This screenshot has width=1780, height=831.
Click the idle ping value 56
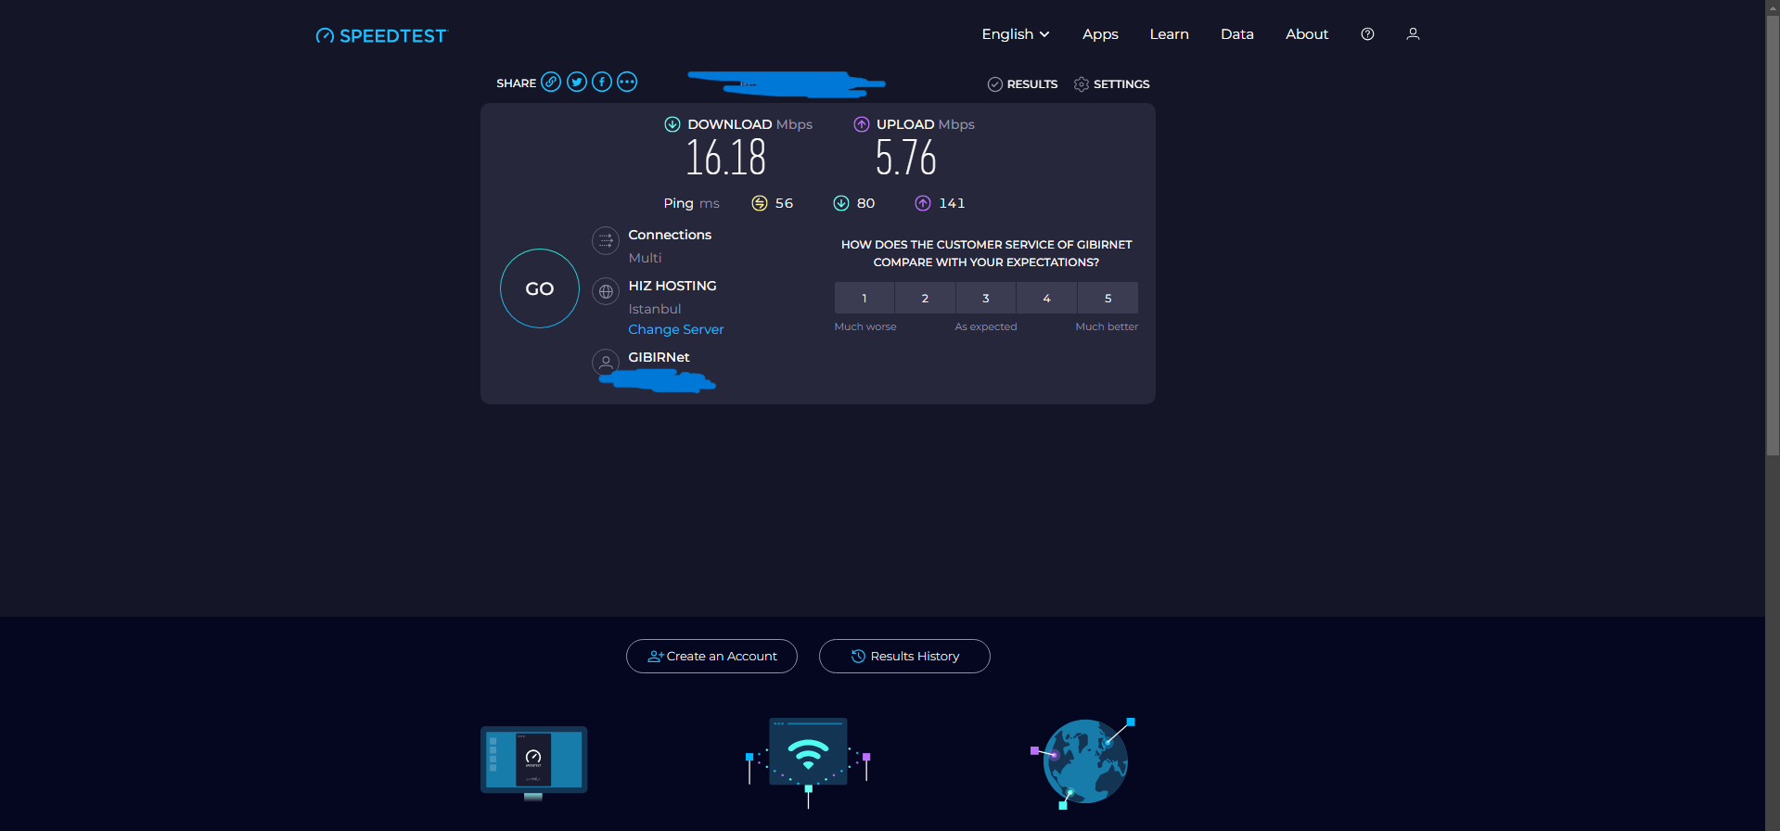[784, 203]
